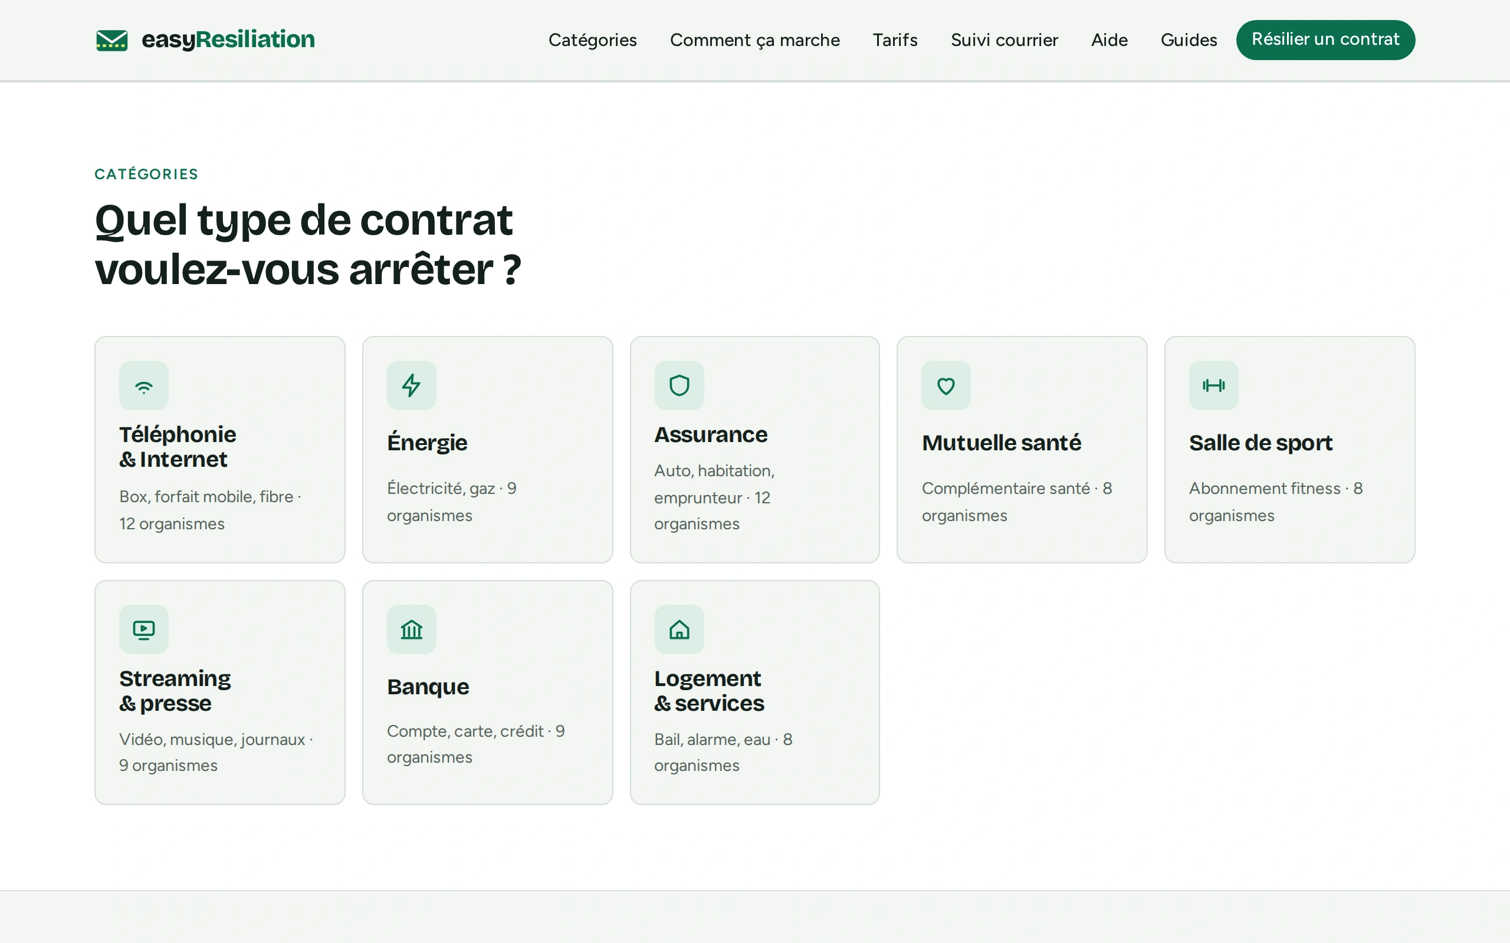This screenshot has height=943, width=1510.
Task: Click the CATÉGORIES section label
Action: (x=147, y=174)
